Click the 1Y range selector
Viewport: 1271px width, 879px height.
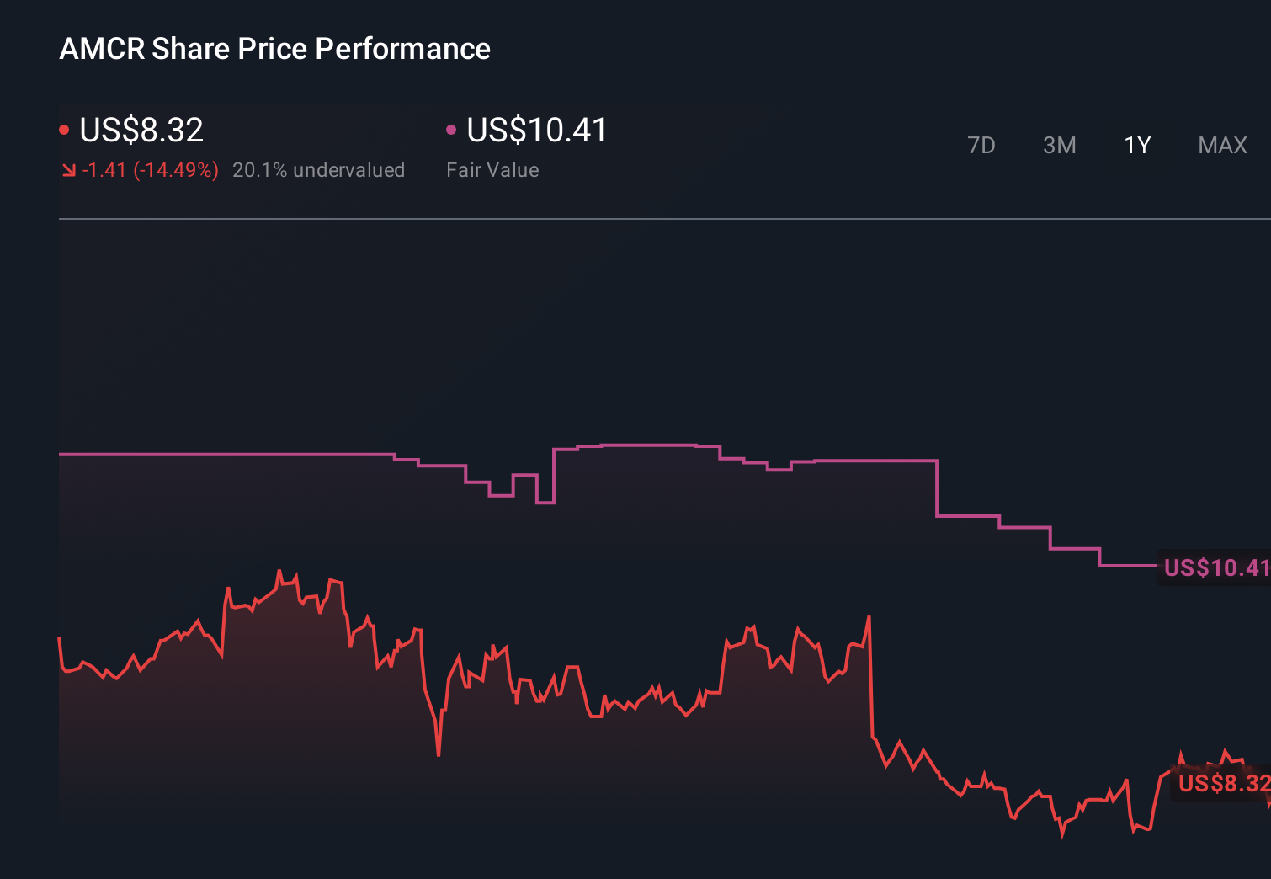click(1137, 145)
